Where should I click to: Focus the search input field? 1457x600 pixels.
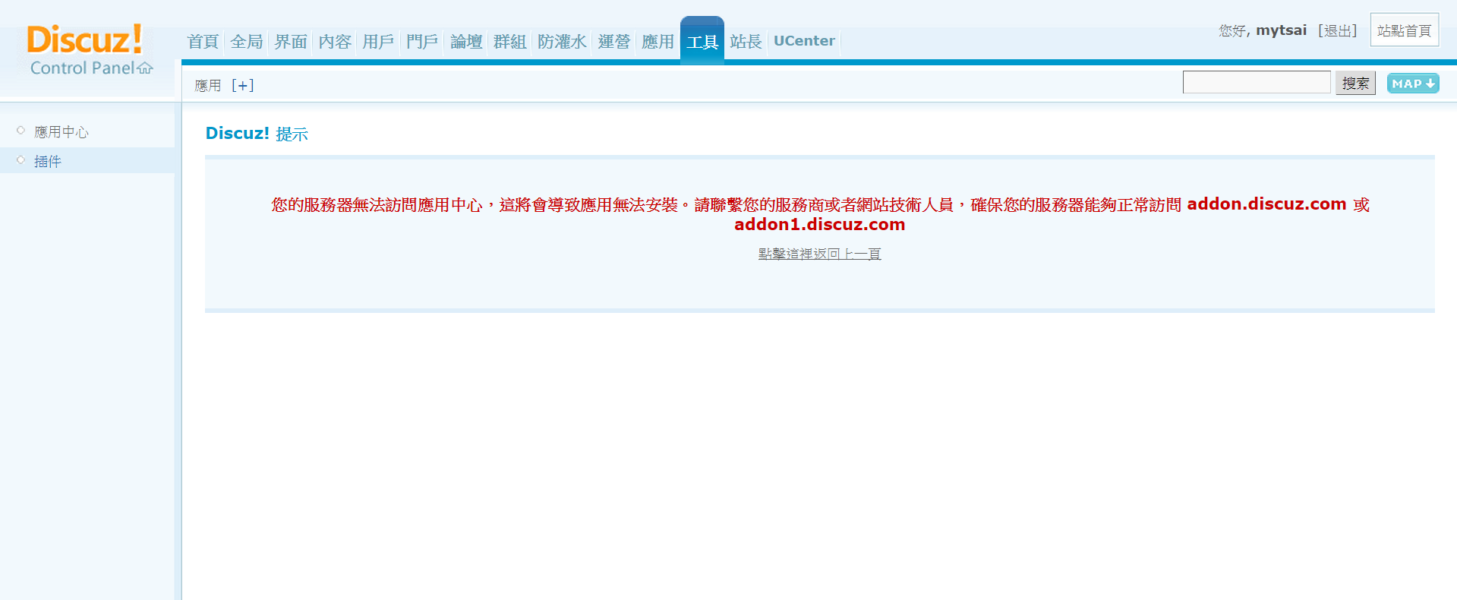click(x=1257, y=82)
